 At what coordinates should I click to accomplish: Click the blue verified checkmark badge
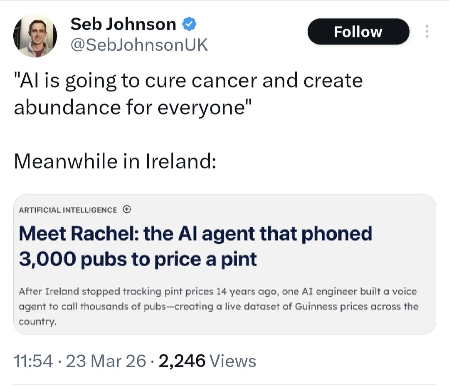click(x=190, y=25)
